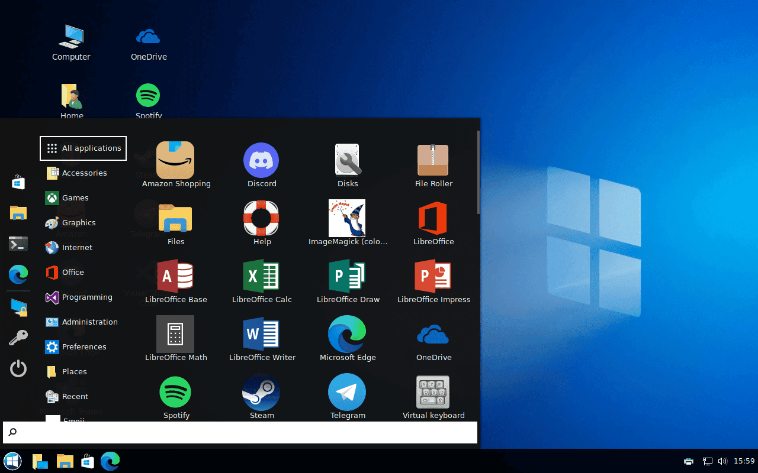Launch Telegram from the app grid
This screenshot has width=758, height=473.
348,397
